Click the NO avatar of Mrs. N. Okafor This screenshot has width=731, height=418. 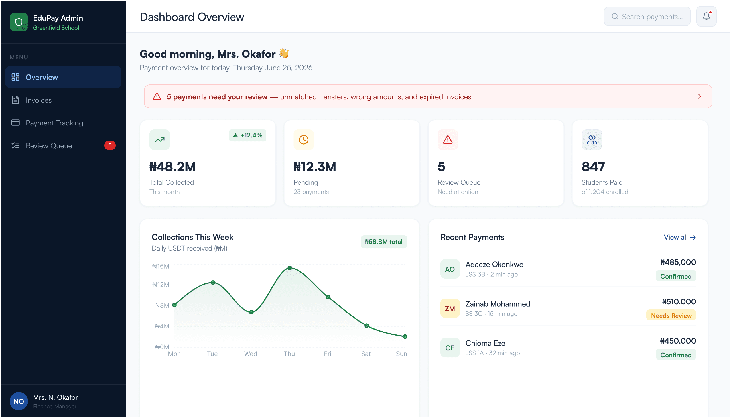(x=19, y=401)
